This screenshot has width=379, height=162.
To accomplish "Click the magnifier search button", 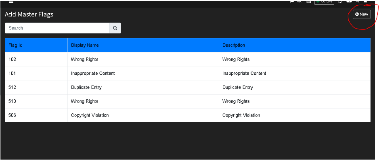I will coord(115,28).
